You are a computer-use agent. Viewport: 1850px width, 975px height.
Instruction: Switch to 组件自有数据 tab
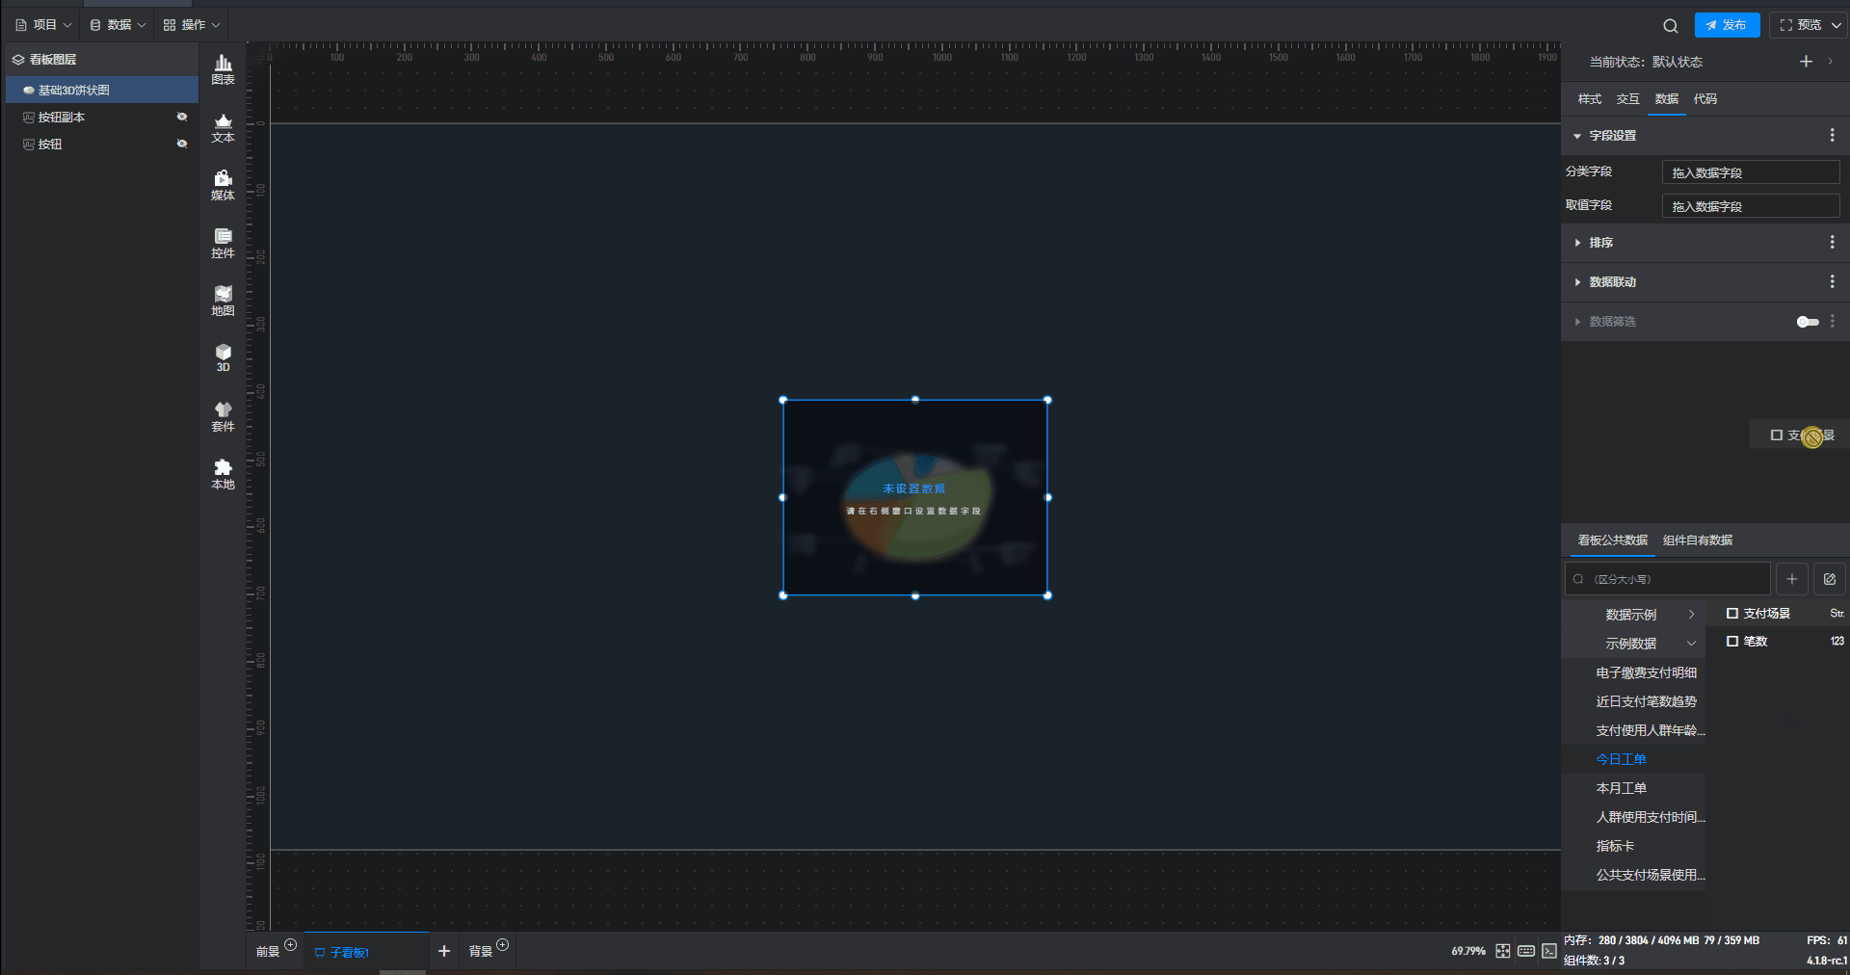pyautogui.click(x=1697, y=540)
